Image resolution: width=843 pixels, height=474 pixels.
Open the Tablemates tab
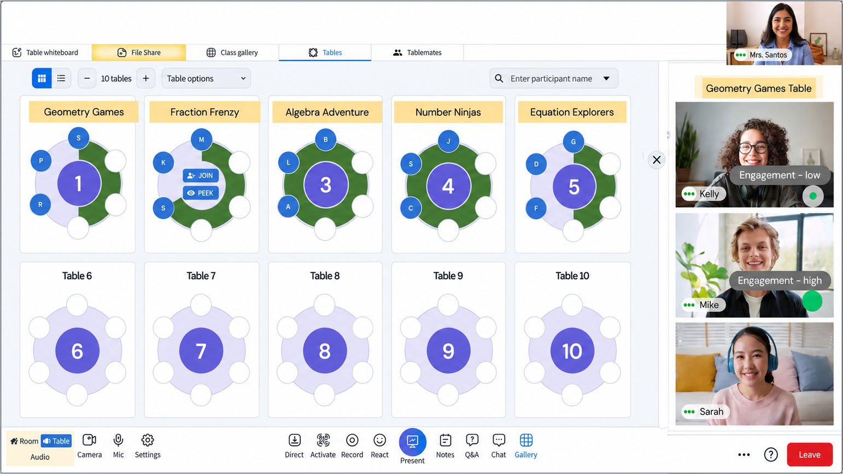pos(418,52)
